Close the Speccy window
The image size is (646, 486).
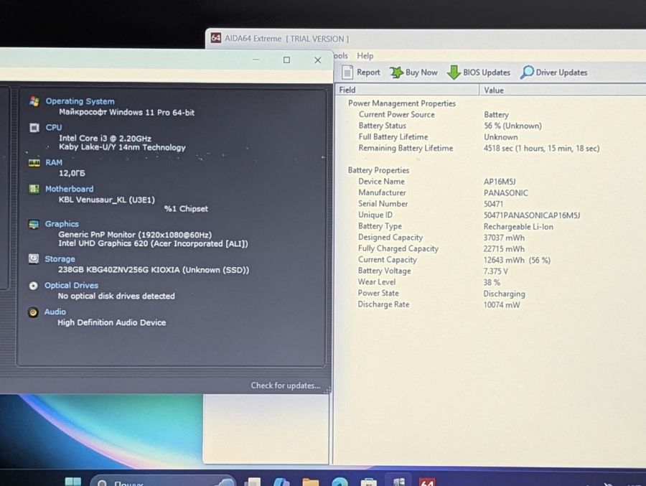pos(318,60)
